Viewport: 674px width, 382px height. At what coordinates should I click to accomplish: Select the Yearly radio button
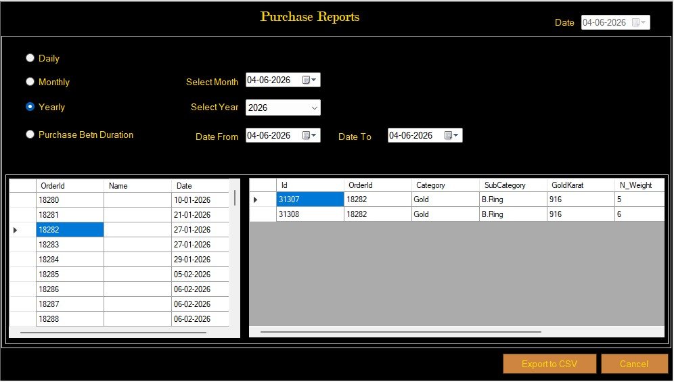[x=30, y=107]
